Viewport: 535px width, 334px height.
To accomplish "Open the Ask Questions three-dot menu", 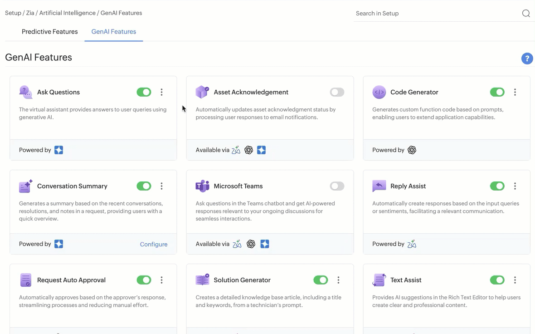I will tap(161, 92).
